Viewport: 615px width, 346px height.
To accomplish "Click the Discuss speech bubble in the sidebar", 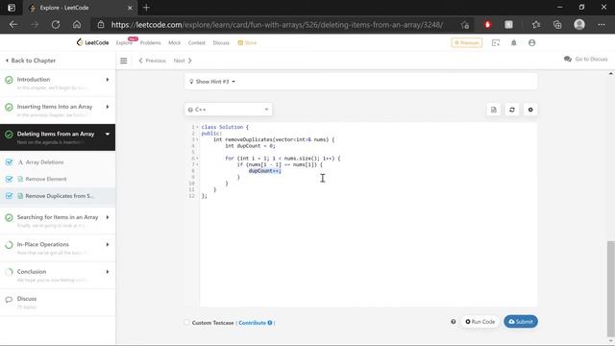I will point(9,300).
